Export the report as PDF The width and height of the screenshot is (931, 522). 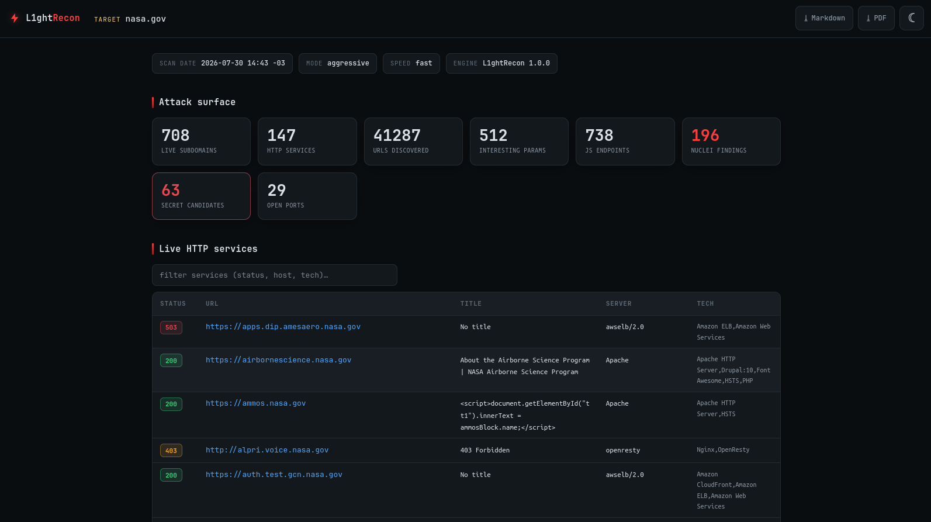click(876, 18)
